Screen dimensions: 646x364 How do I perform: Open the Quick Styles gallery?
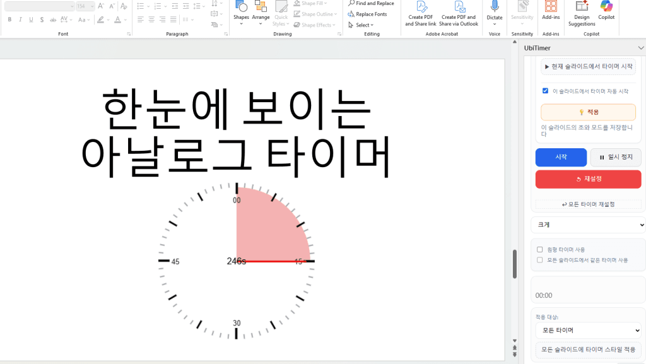click(280, 13)
